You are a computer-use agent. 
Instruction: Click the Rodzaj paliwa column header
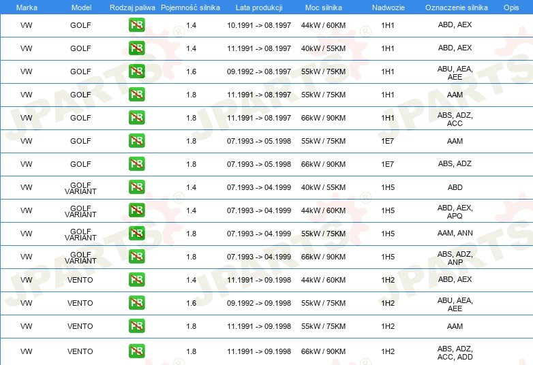(x=132, y=7)
